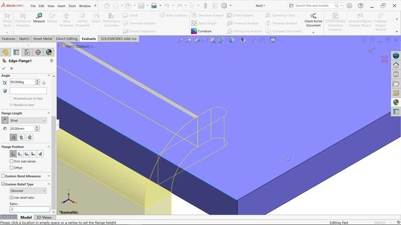Click the flange length 20.00mm field
The height and width of the screenshot is (225, 401).
[22, 129]
